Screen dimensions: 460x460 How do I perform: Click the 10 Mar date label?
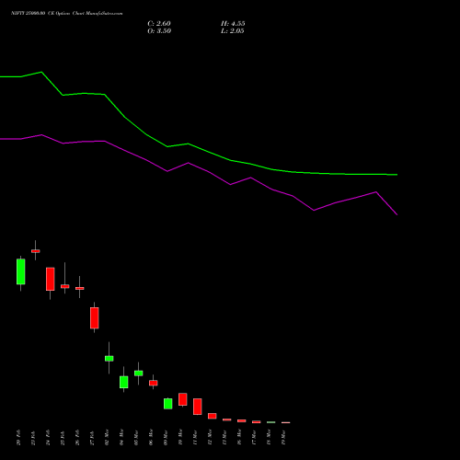tap(181, 437)
